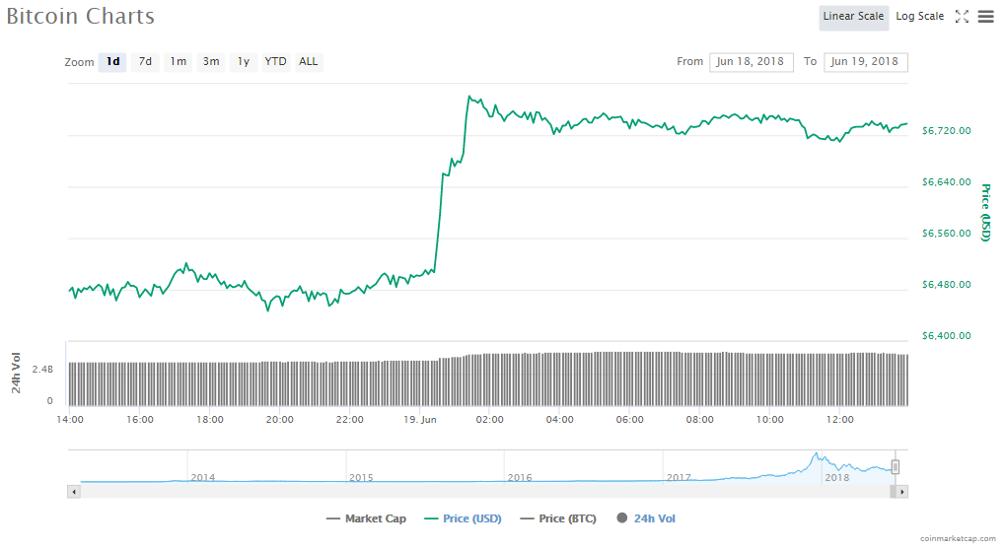The height and width of the screenshot is (550, 1005).
Task: Open the chart hamburger menu
Action: click(x=985, y=17)
